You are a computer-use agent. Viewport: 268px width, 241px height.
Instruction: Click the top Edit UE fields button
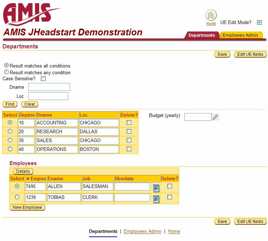(x=250, y=54)
